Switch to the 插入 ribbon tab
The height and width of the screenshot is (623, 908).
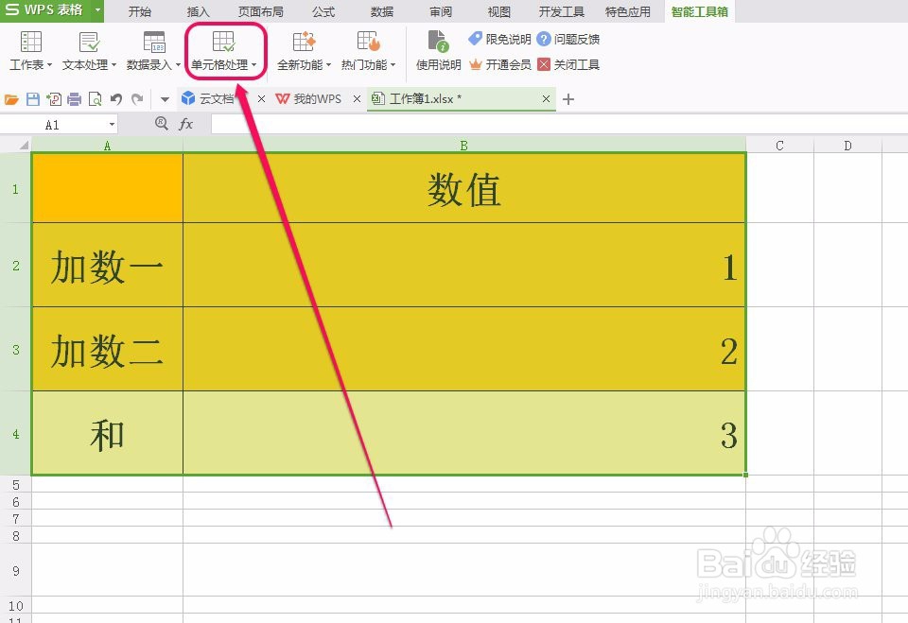pyautogui.click(x=197, y=11)
